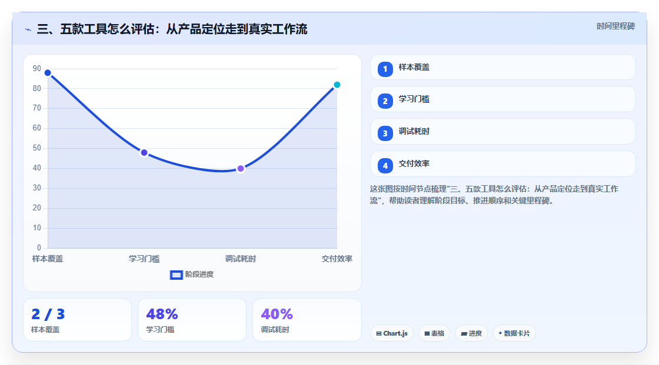Click the section title 三、五款工具怎么评估
Screen dimensions: 659x365
pyautogui.click(x=172, y=29)
